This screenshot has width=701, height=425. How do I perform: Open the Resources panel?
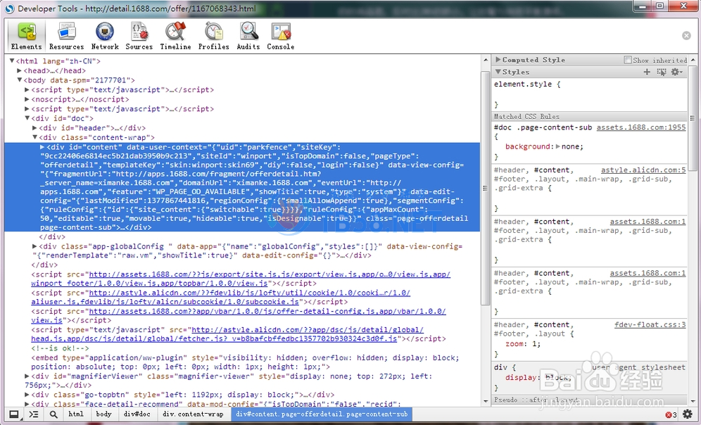[x=67, y=36]
